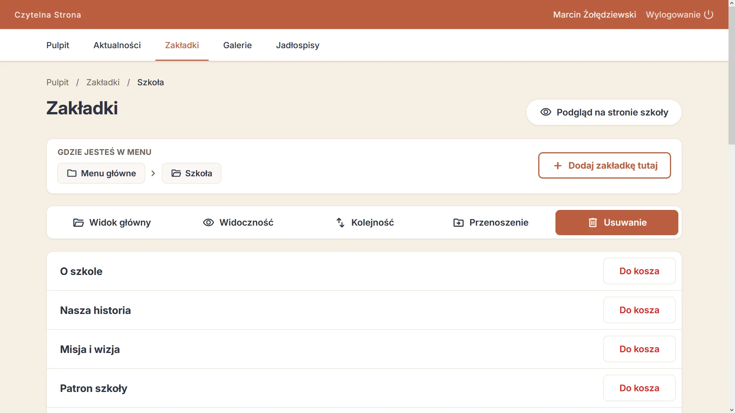
Task: Click the arrows icon for Kolejność
Action: coord(340,223)
